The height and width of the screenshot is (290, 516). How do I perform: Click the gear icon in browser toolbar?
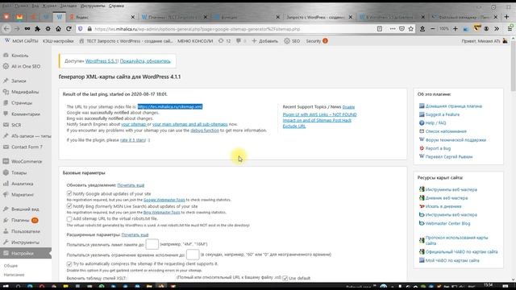[x=48, y=29]
